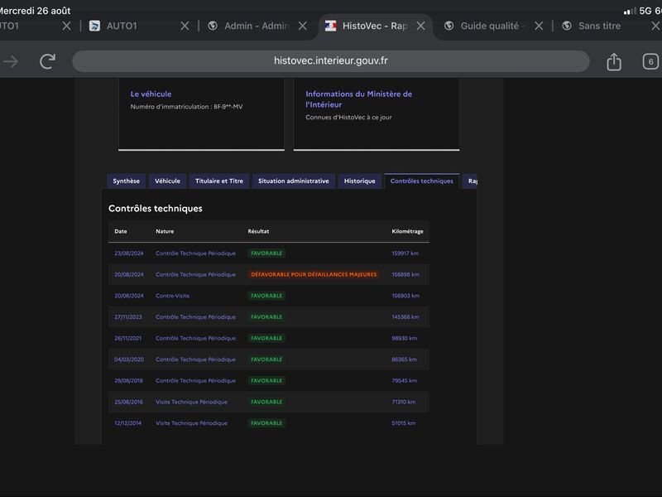This screenshot has height=497, width=662.
Task: Click the date 26/11/2021
Action: 127,338
